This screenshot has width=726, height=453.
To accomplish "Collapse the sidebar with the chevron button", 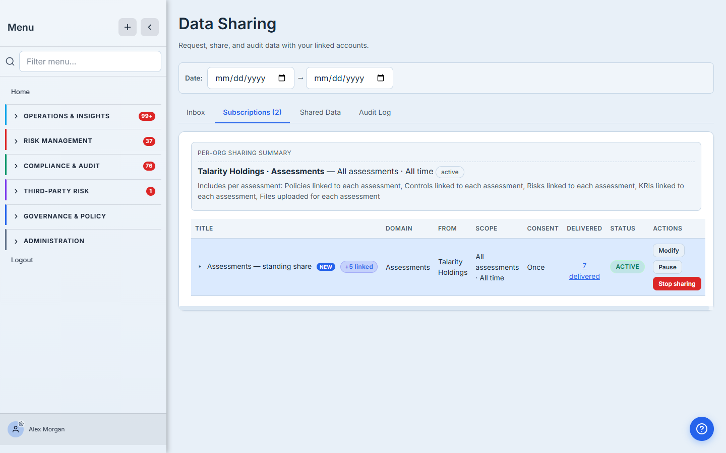I will (150, 27).
